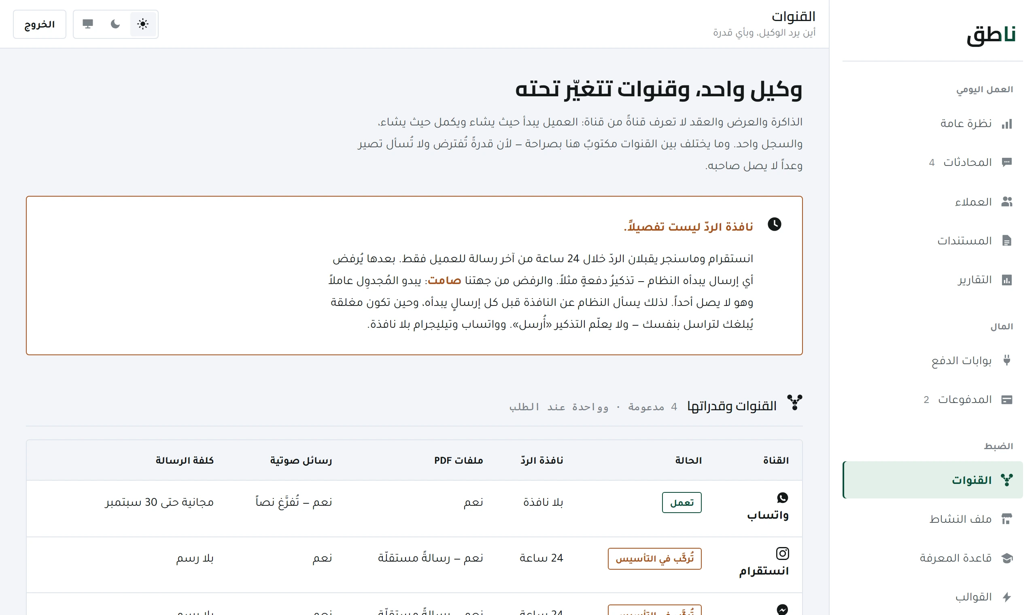Open نظرة عامة bar chart icon
Image resolution: width=1036 pixels, height=615 pixels.
pos(1006,123)
